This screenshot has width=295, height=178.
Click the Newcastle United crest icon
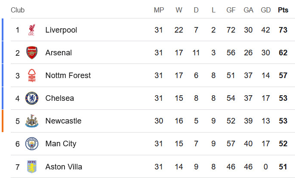pos(32,121)
